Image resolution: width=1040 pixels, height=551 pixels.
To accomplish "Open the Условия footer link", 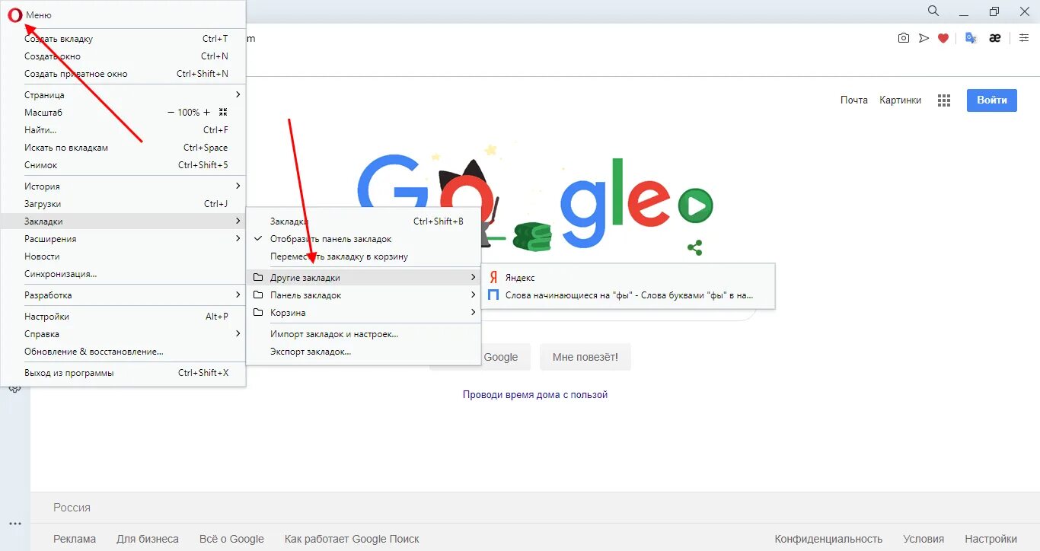I will pyautogui.click(x=924, y=539).
